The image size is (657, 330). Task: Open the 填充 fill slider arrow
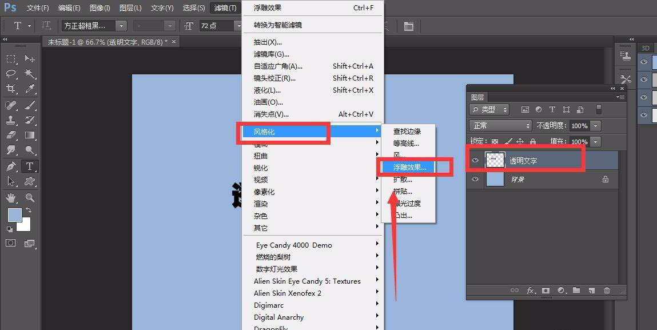[x=595, y=141]
